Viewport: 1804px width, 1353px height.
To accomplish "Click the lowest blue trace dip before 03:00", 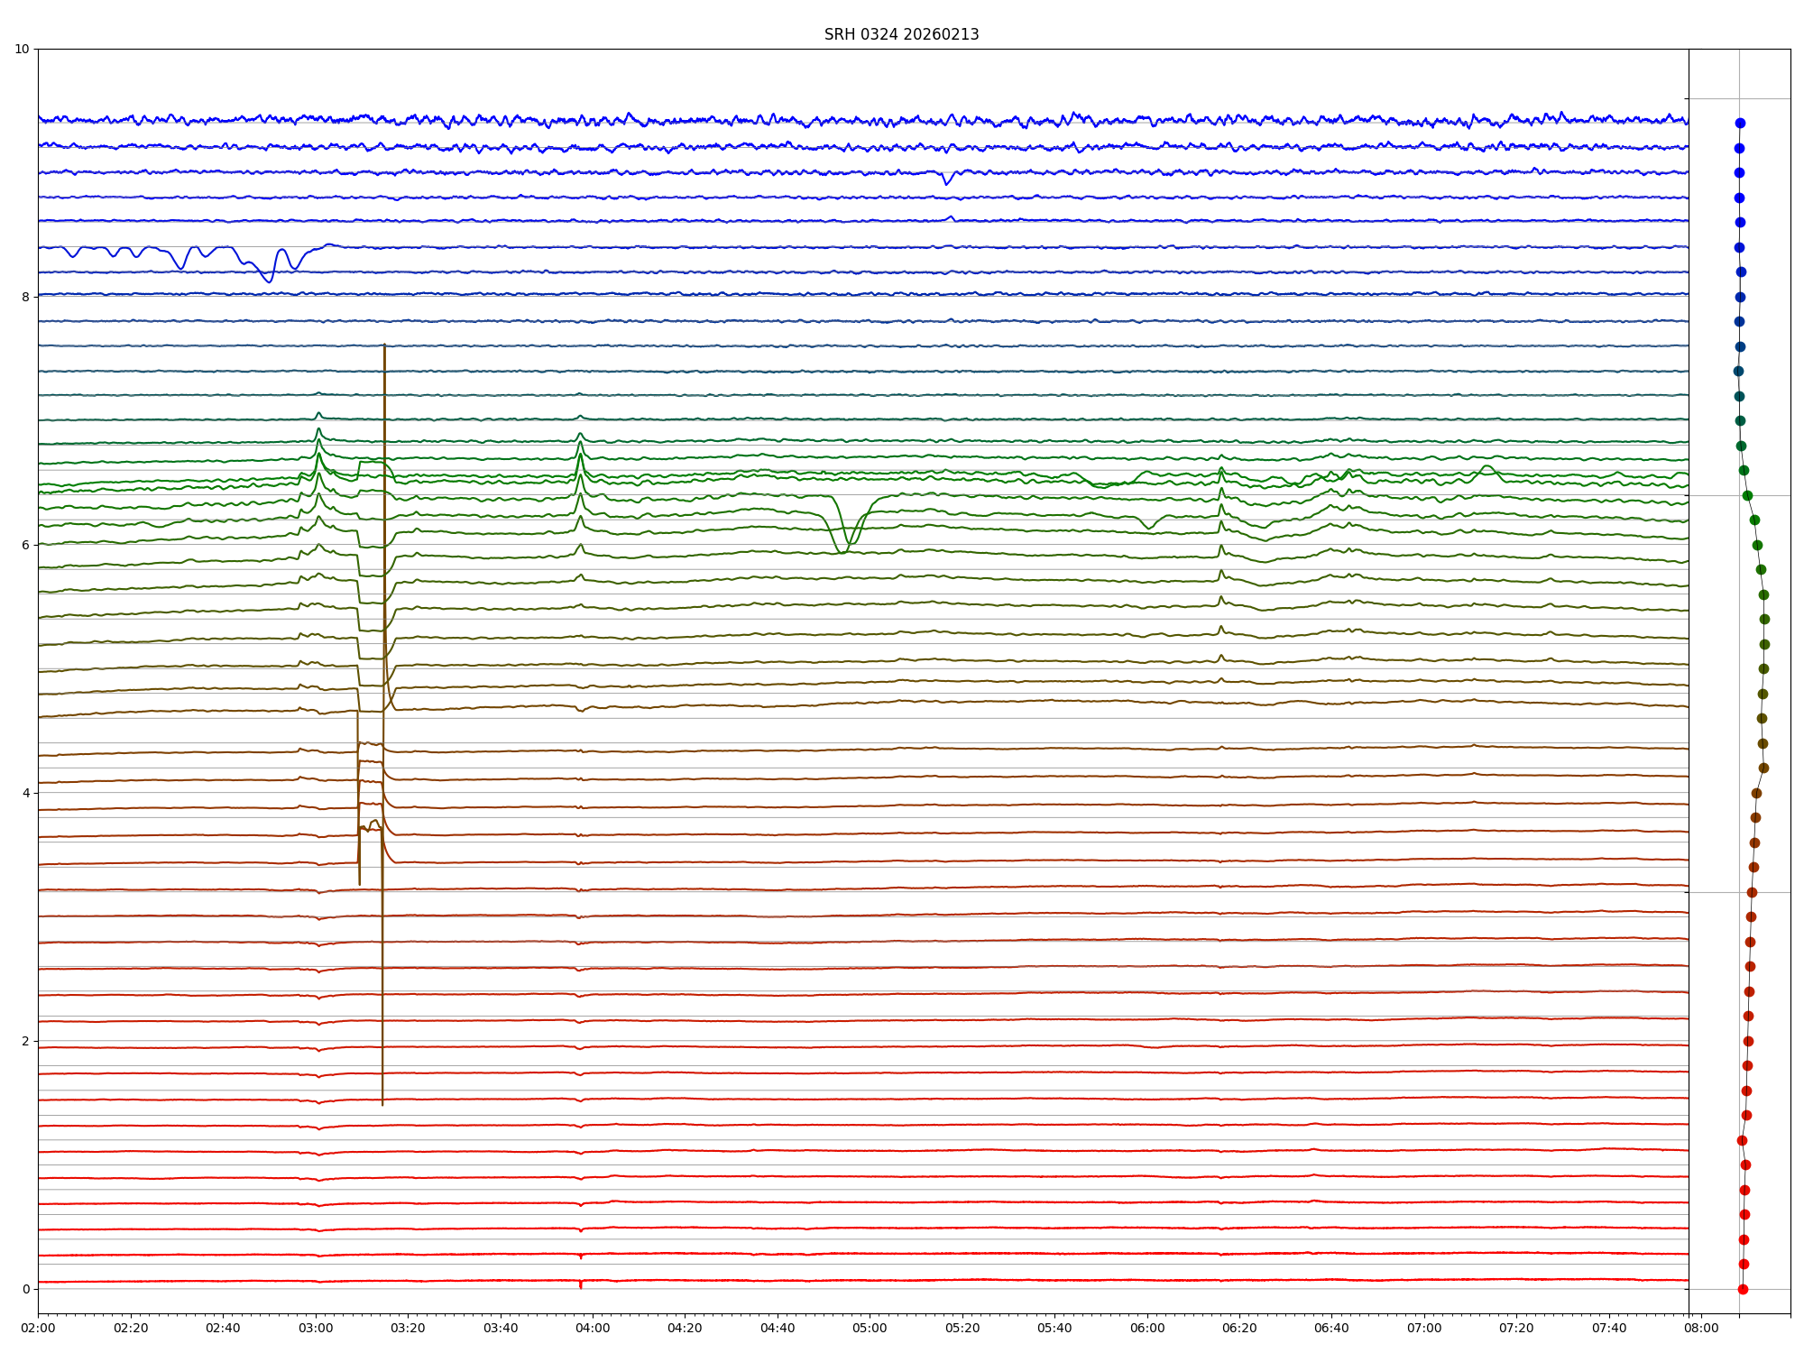I will coord(269,281).
